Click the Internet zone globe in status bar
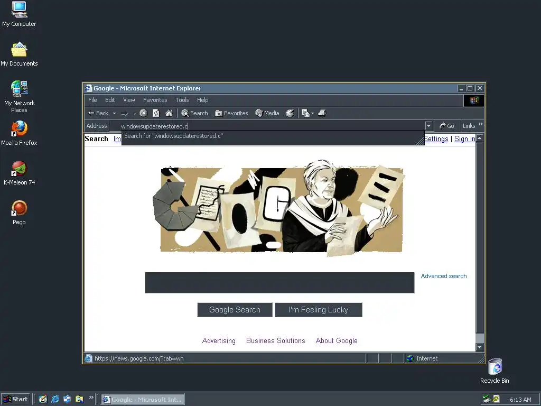 coord(410,359)
